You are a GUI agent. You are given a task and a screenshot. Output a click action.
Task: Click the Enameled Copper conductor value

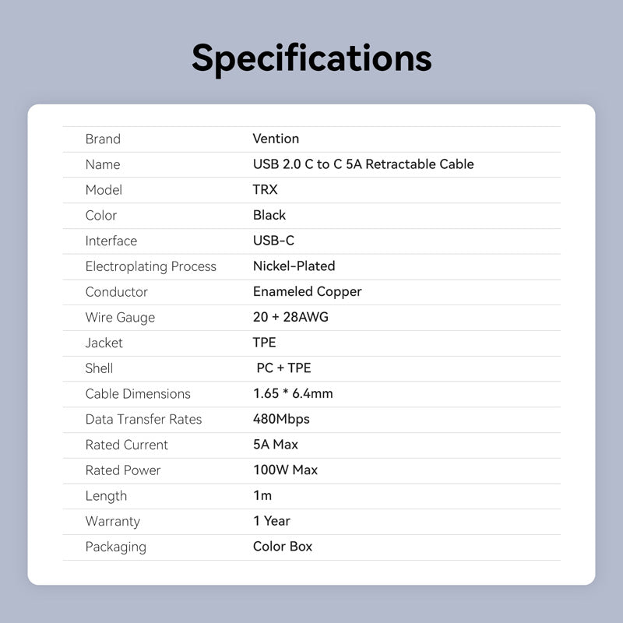307,292
